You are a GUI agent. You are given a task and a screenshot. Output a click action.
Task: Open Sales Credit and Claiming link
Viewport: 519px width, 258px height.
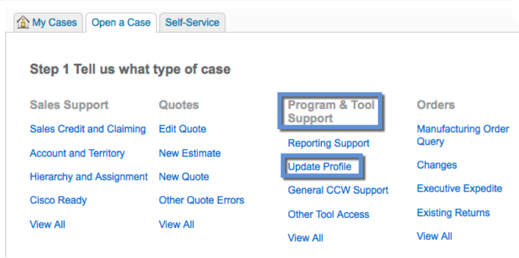88,129
